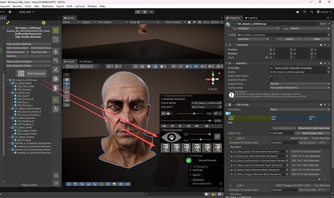Jump to first frame in preview tools
This screenshot has width=334, height=198.
(164, 126)
